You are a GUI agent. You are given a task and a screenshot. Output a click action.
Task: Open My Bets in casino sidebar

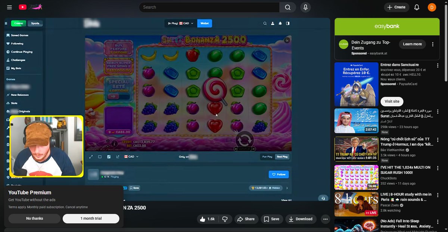click(x=13, y=68)
